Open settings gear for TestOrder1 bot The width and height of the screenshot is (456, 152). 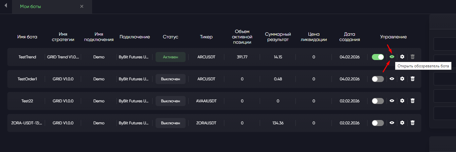402,79
